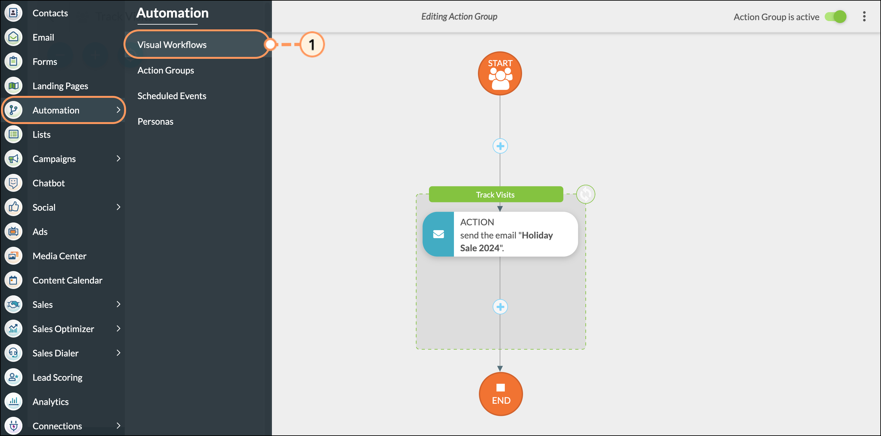Expand the Automation submenu arrow
Viewport: 881px width, 436px height.
tap(118, 110)
